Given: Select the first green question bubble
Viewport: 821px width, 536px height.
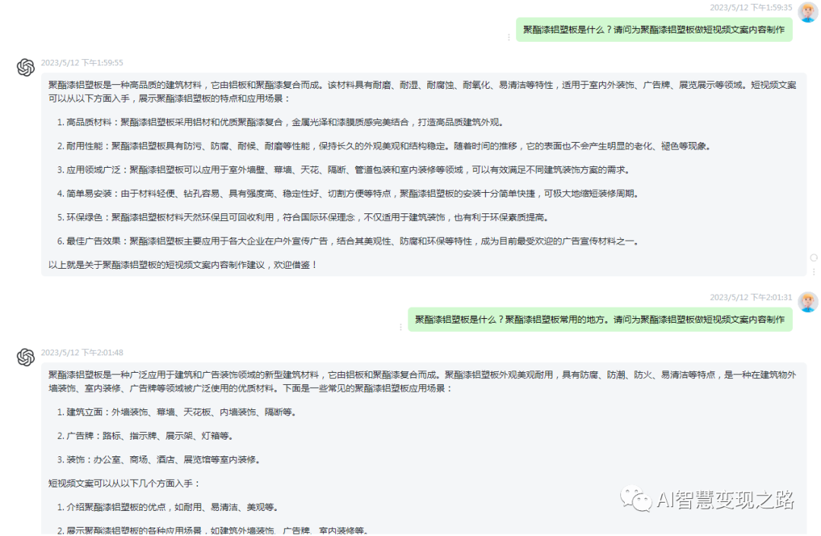Looking at the screenshot, I should 654,29.
